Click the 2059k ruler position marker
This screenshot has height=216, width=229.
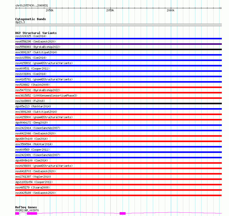coord(110,10)
